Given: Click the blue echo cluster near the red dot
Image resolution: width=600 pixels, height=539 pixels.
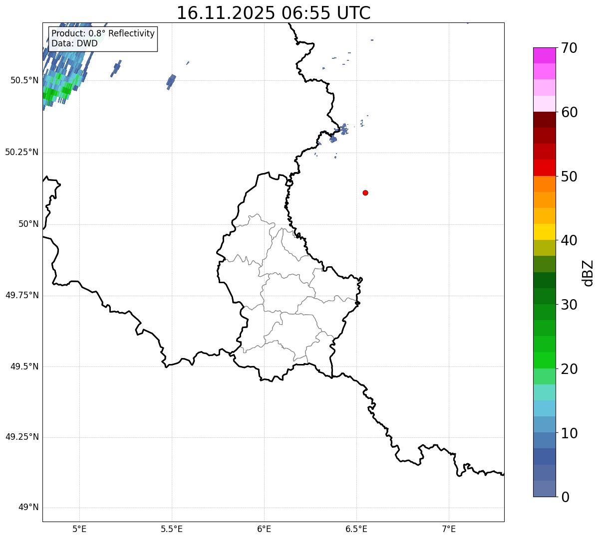Looking at the screenshot, I should [340, 133].
